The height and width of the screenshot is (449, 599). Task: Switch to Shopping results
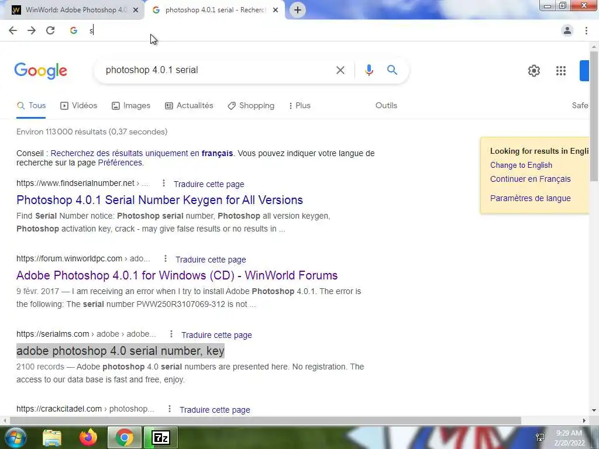(251, 106)
